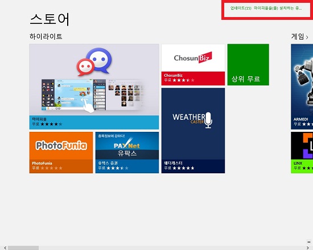Click the 스토어 page title
The image size is (313, 250).
[50, 19]
